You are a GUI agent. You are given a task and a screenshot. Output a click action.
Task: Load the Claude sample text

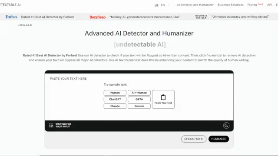coord(115,106)
